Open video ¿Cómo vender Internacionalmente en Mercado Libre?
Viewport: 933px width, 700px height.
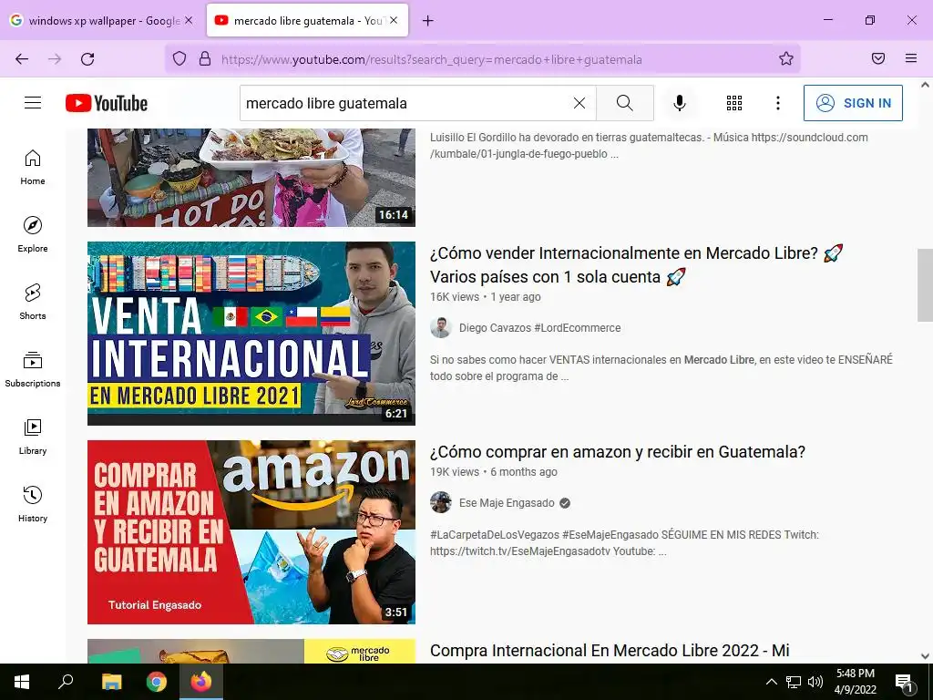coord(637,265)
